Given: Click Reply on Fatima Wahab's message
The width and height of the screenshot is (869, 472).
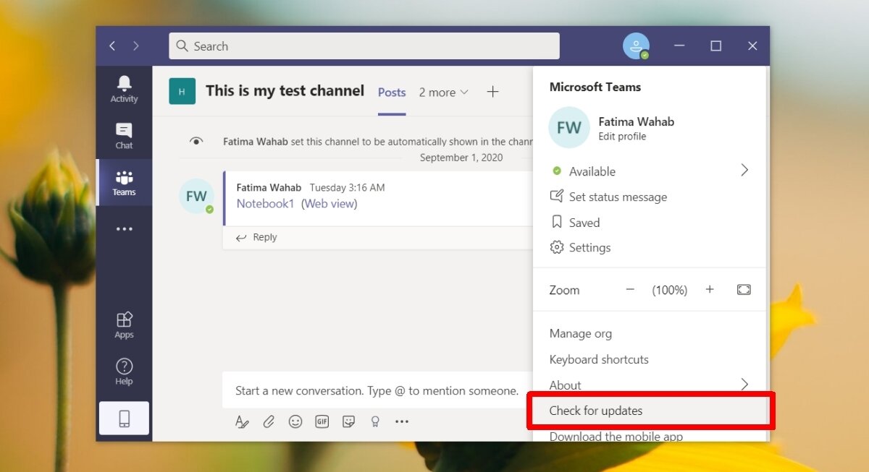Looking at the screenshot, I should point(264,237).
